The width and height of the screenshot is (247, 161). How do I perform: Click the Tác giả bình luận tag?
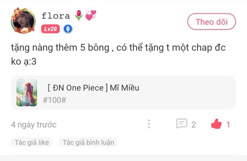88,142
